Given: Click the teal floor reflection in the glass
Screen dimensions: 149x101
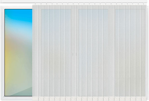Looking at the screenshot, I should coord(22,92).
